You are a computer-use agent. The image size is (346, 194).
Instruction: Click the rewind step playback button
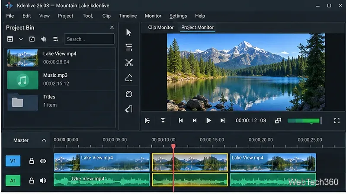pyautogui.click(x=194, y=121)
